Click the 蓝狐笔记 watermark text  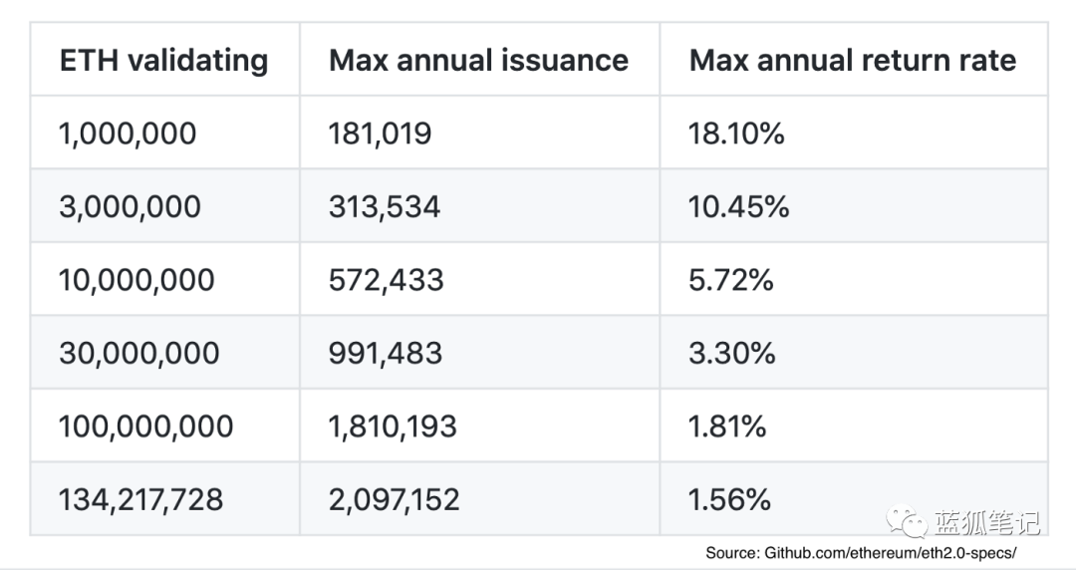pos(986,523)
